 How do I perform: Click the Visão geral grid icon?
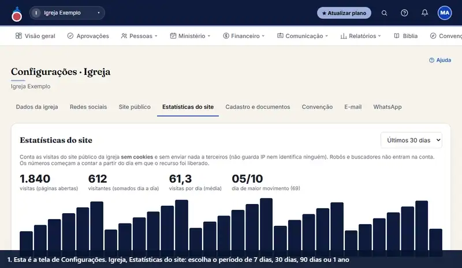(18, 36)
